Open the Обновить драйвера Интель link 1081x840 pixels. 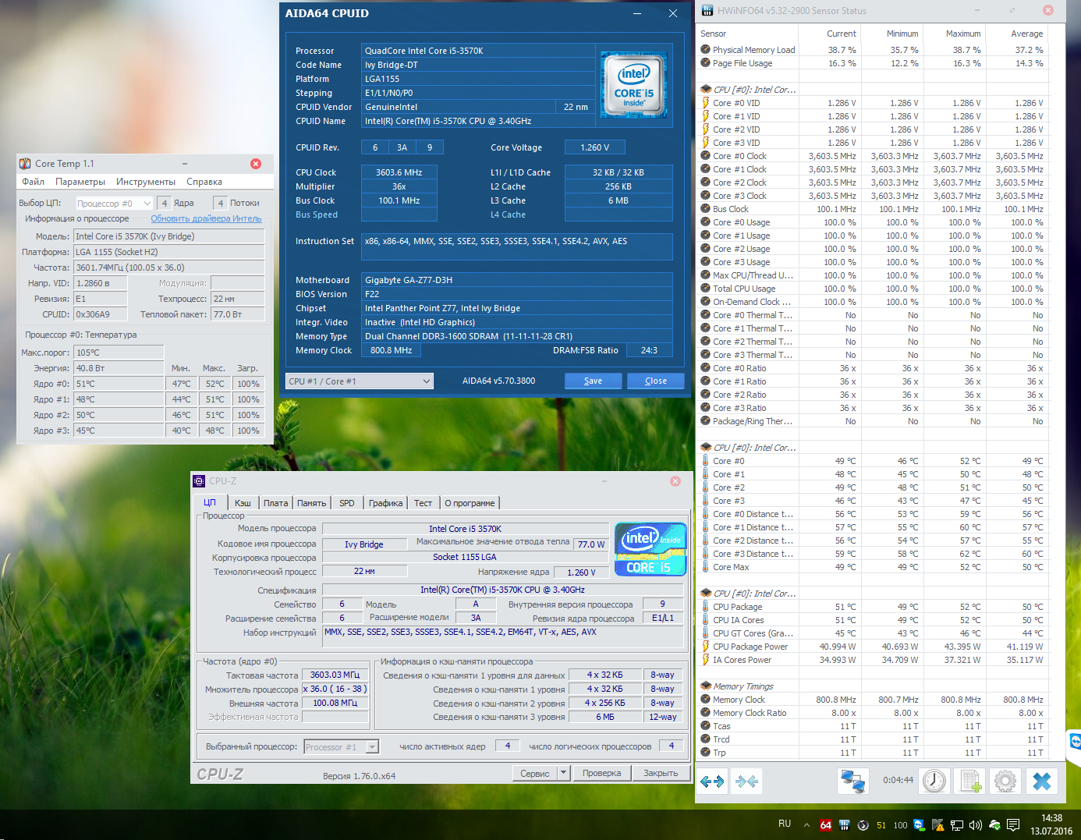pos(206,218)
